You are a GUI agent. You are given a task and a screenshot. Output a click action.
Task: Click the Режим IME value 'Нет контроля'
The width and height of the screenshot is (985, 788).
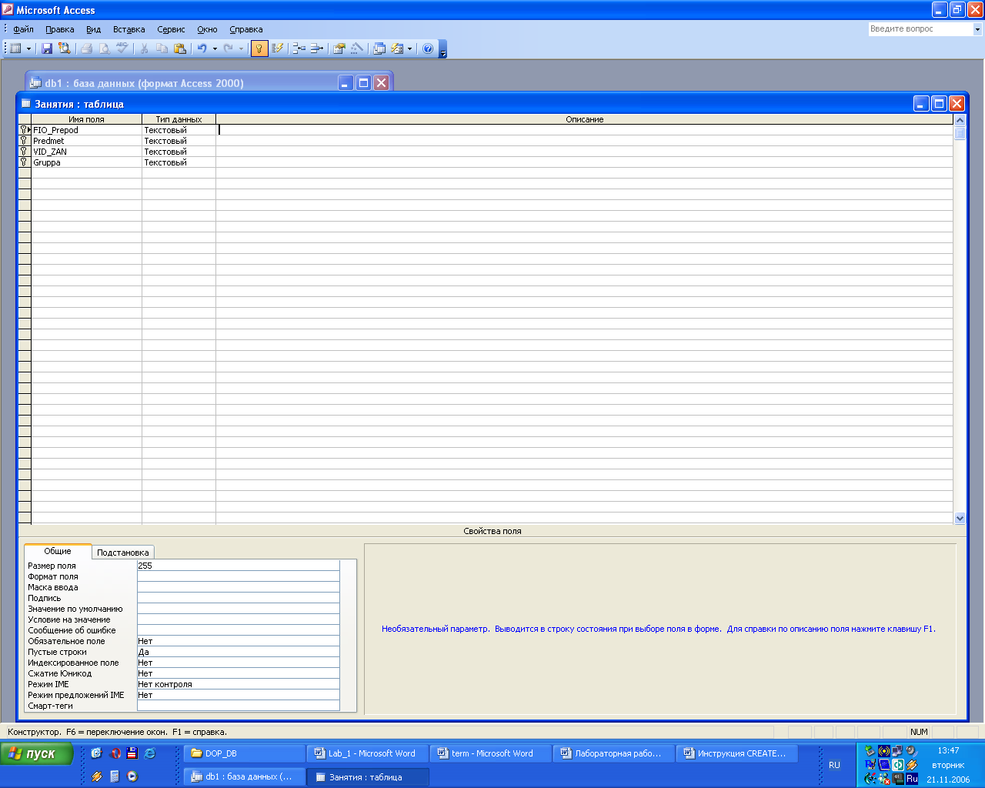[x=238, y=684]
